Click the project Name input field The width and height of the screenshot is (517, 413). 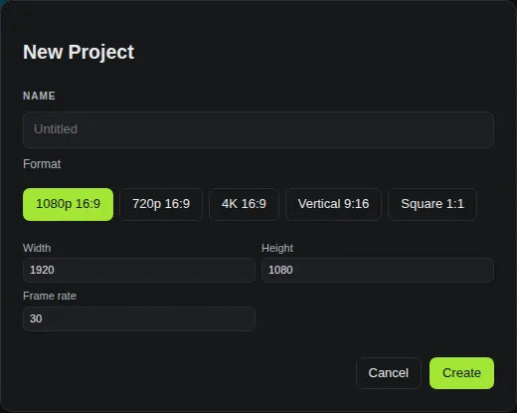pyautogui.click(x=258, y=129)
